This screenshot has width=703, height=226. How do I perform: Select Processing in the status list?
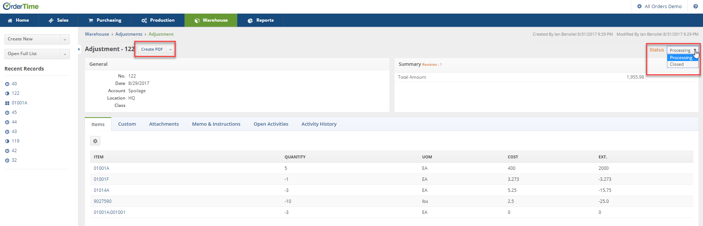(x=682, y=58)
